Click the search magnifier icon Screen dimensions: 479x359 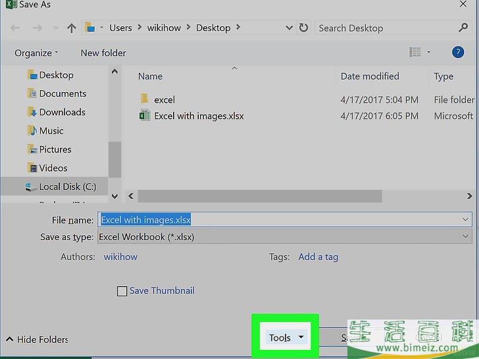click(x=463, y=28)
